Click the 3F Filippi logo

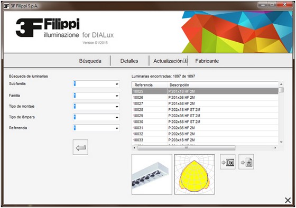48,27
